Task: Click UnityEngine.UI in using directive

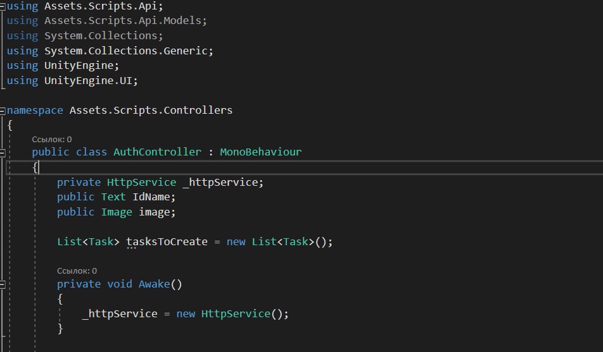Action: [88, 81]
